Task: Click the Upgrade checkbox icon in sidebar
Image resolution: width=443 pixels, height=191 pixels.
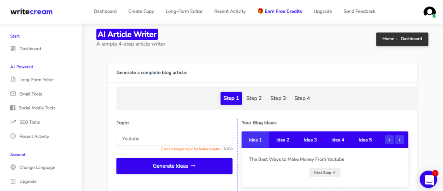Action: point(13,181)
